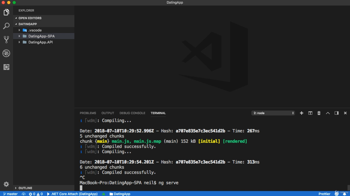The width and height of the screenshot is (350, 196).
Task: Click the '5 unchanged chunks' terminal line
Action: pyautogui.click(x=102, y=136)
